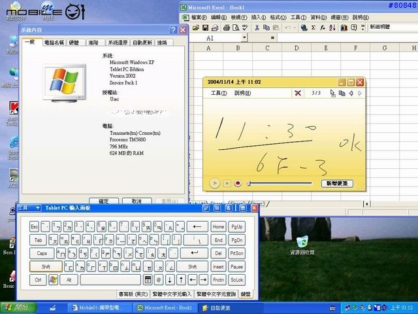Open the font name box 新細明體

pos(393,27)
